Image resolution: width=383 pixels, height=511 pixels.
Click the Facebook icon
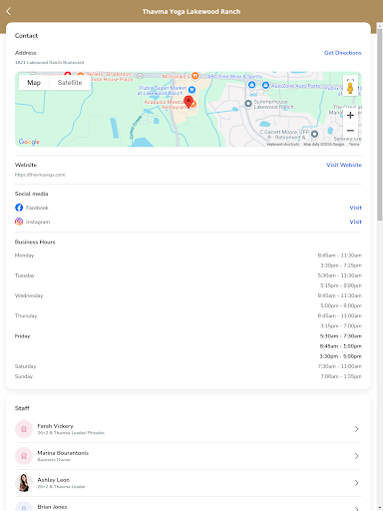[x=19, y=208]
